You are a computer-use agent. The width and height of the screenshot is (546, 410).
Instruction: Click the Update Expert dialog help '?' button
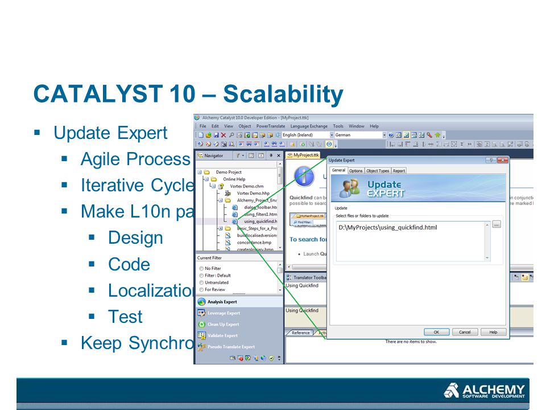(491, 160)
